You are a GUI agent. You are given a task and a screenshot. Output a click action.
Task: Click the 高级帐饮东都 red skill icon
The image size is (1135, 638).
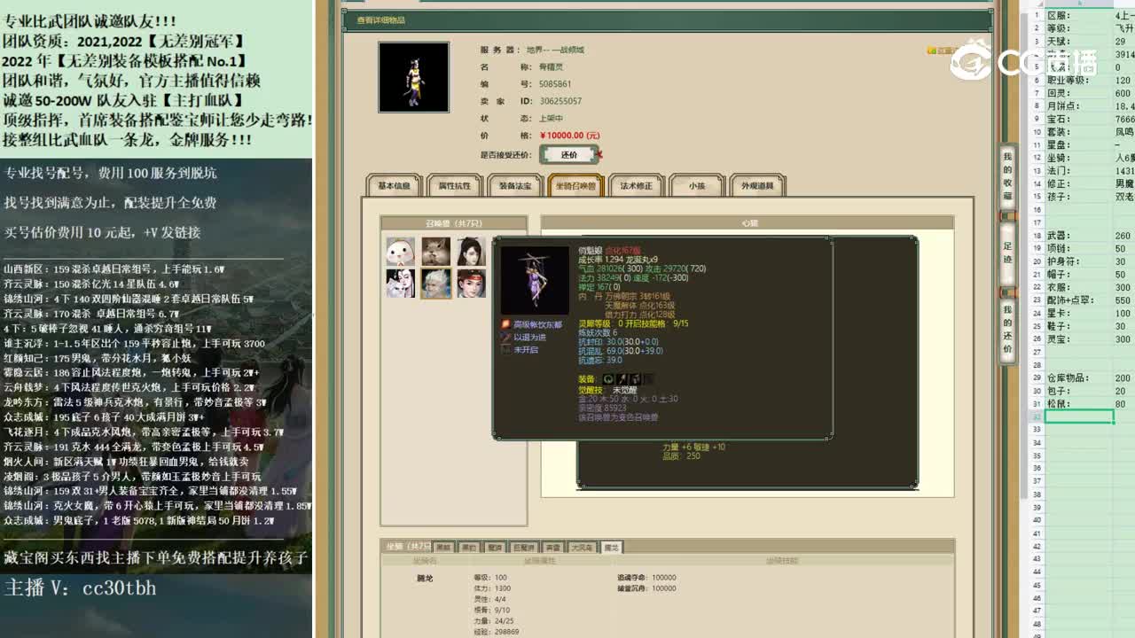(x=505, y=323)
